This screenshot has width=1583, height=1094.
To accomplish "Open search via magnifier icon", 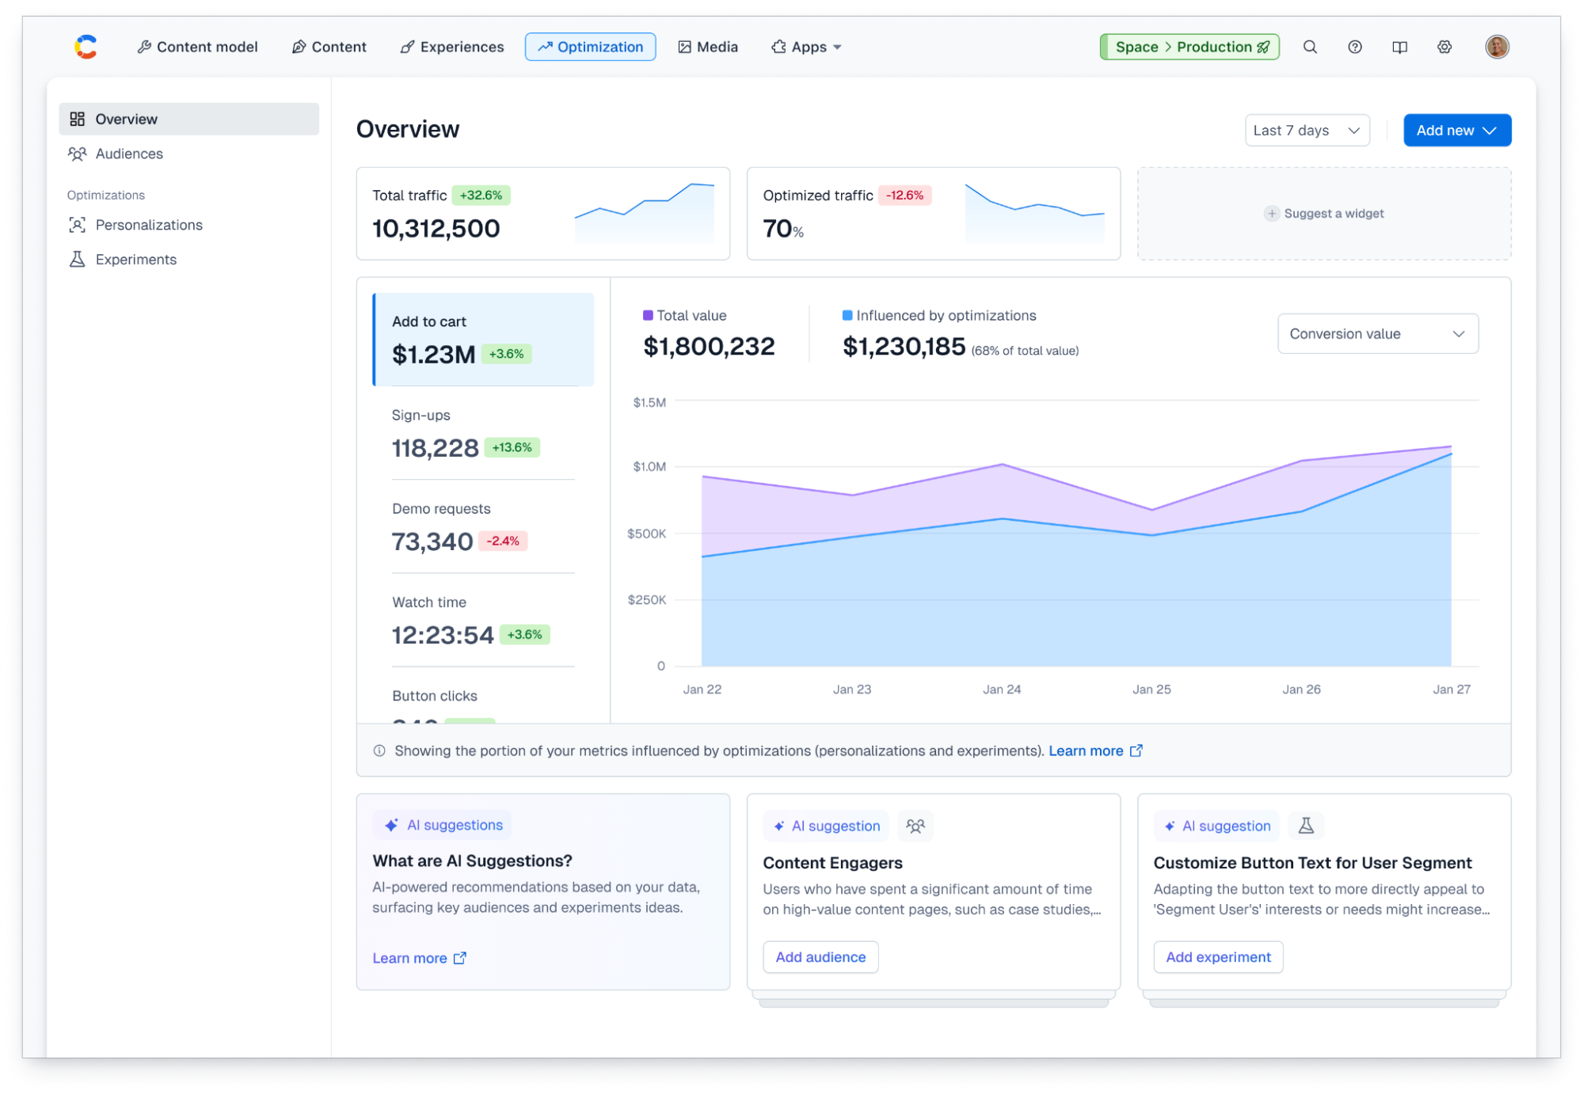I will [x=1310, y=47].
